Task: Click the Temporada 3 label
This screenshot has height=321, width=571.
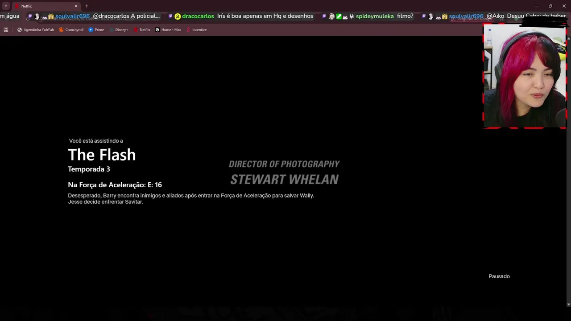Action: click(89, 169)
